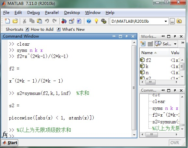Undo last action arrow icon
Viewport: 188px width, 148px height.
(x=47, y=21)
